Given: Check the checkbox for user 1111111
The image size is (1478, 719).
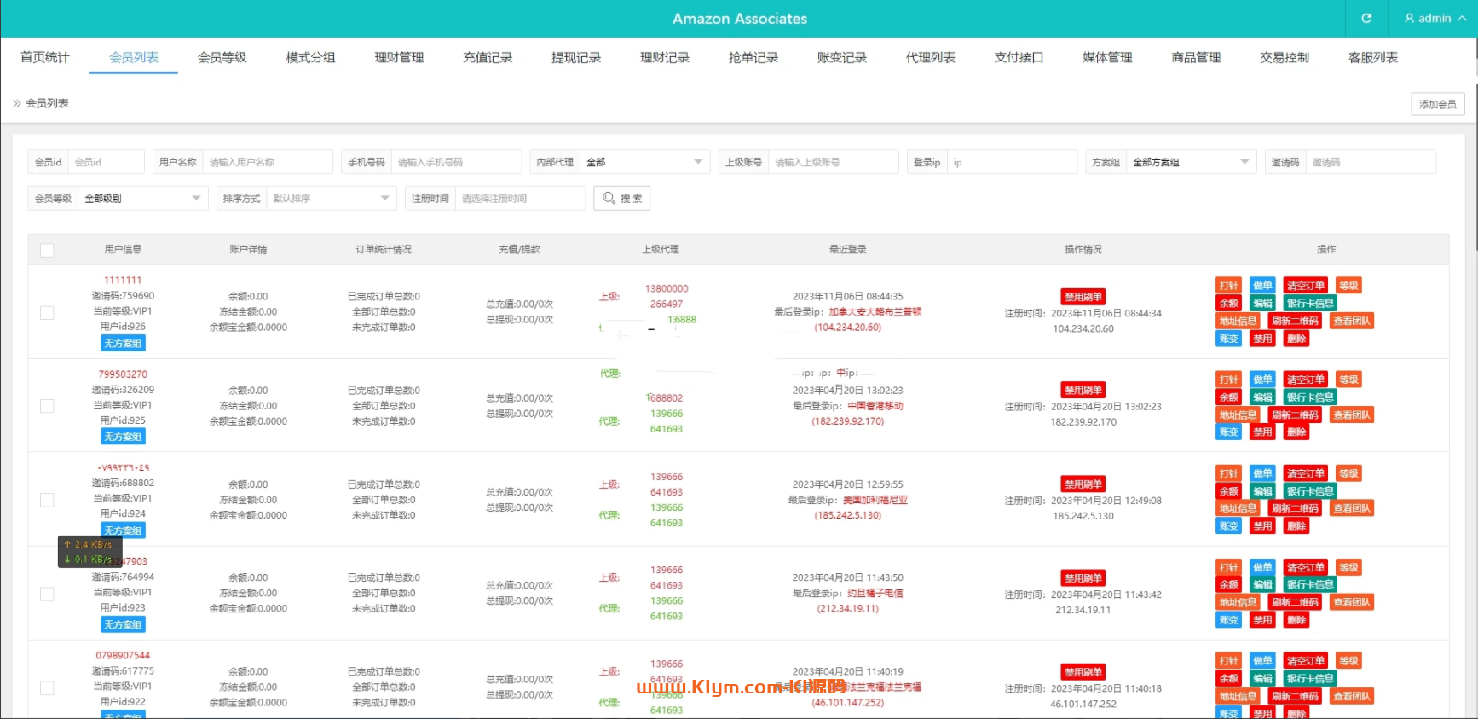Looking at the screenshot, I should click(x=47, y=313).
